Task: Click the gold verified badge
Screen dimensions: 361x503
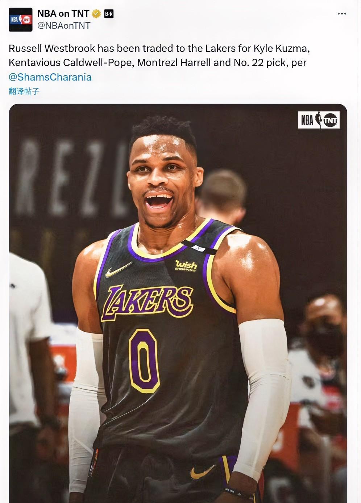Action: (x=96, y=14)
